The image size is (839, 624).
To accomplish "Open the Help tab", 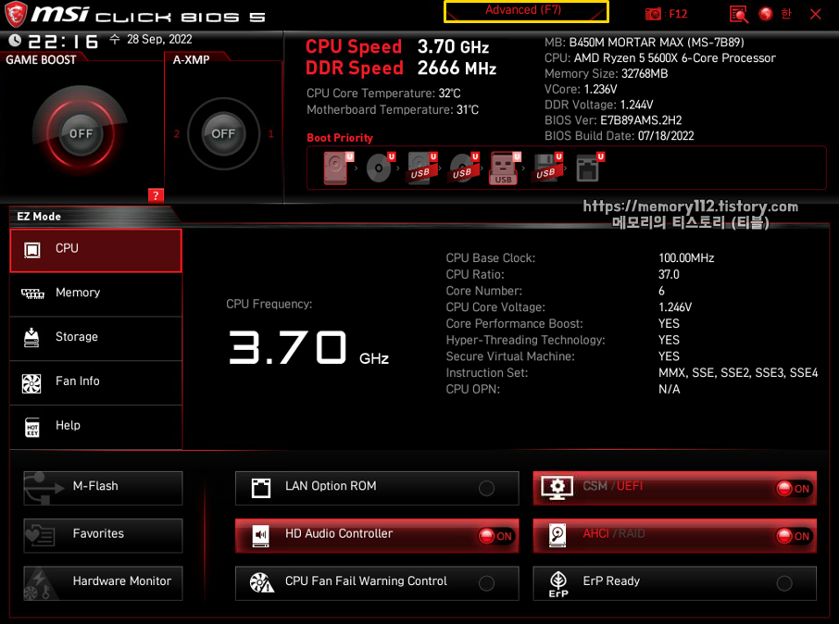I will click(x=95, y=427).
